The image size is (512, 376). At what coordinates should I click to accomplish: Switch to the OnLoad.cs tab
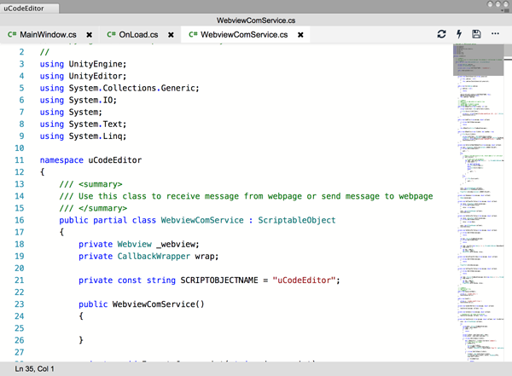pos(138,35)
